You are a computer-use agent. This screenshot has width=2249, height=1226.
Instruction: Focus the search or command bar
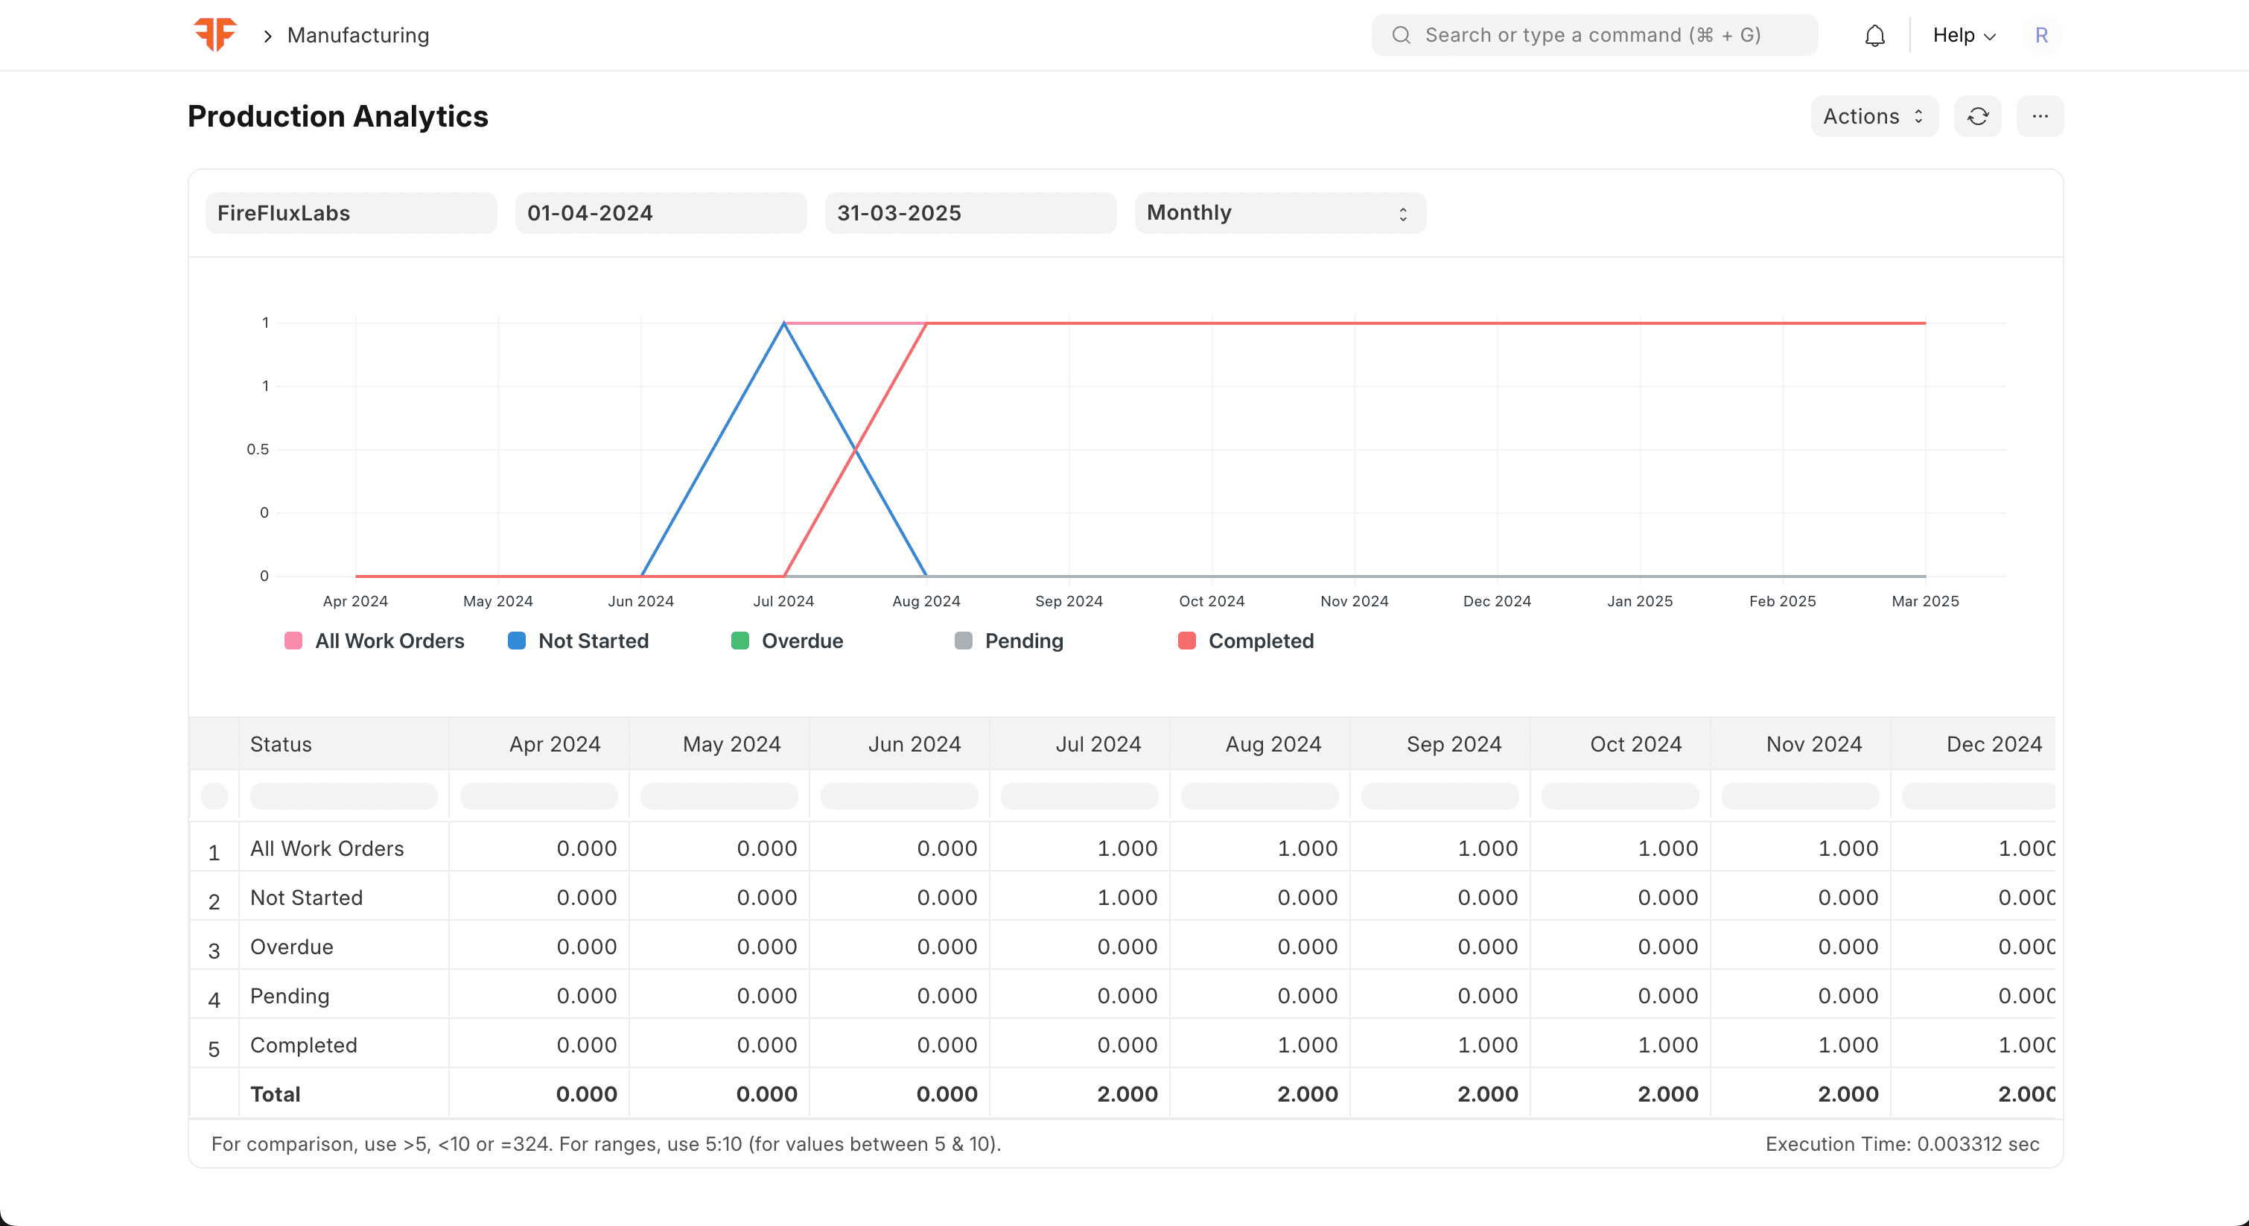tap(1594, 35)
